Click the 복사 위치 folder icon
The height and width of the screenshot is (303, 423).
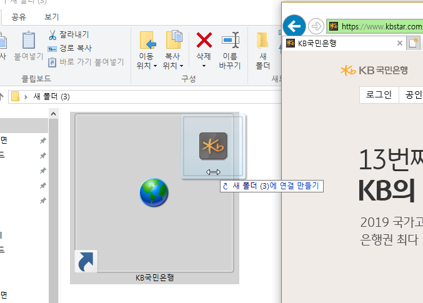coord(174,40)
